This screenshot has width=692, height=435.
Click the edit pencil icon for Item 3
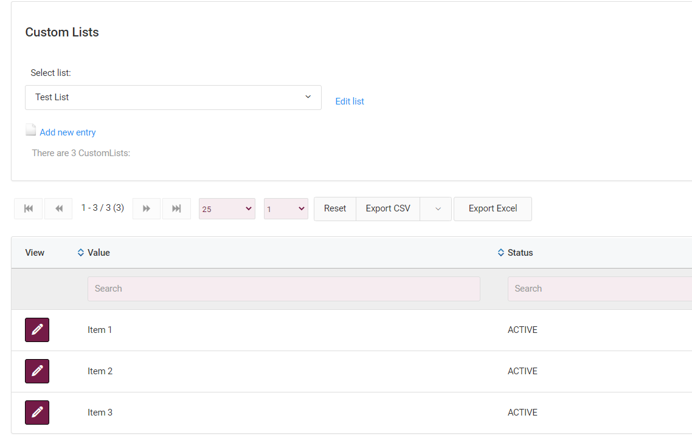coord(37,413)
